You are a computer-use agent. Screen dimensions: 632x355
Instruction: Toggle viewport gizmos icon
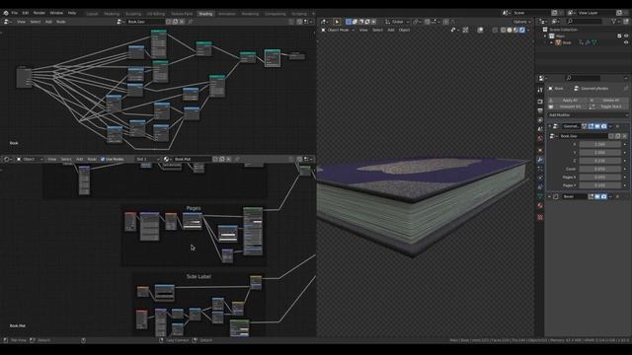(x=465, y=30)
